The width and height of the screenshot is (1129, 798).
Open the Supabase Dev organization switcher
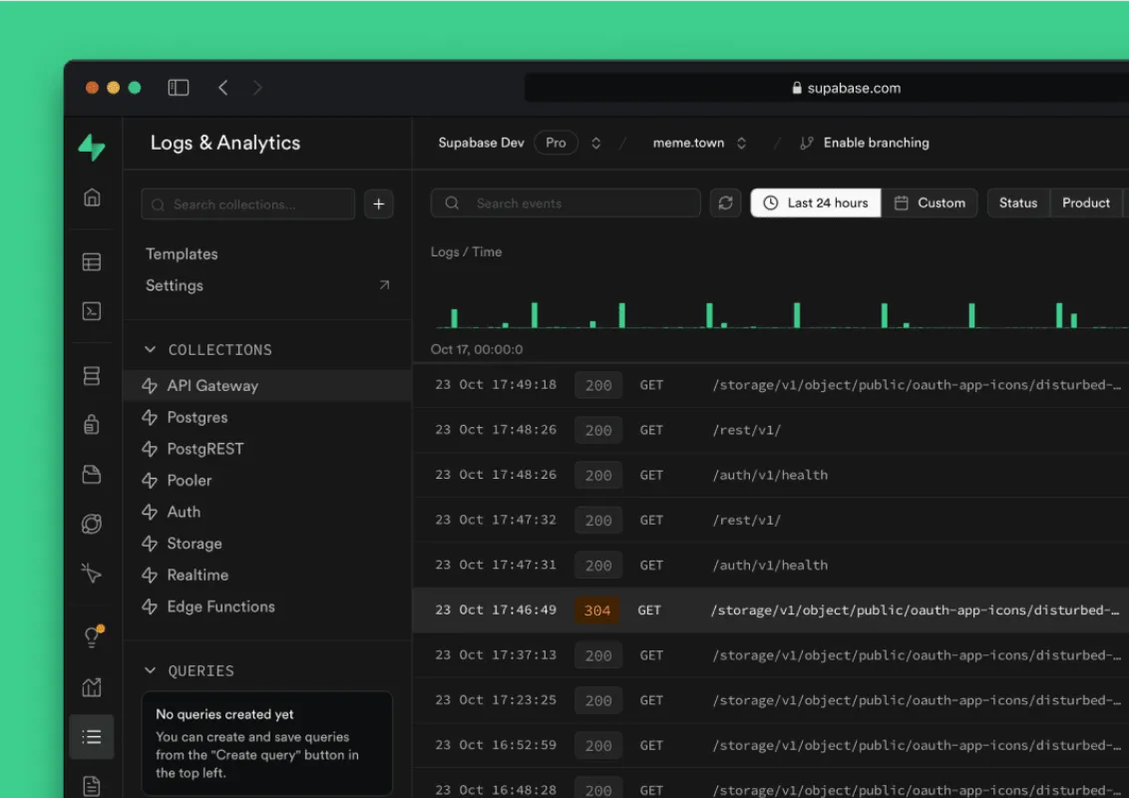(x=595, y=143)
